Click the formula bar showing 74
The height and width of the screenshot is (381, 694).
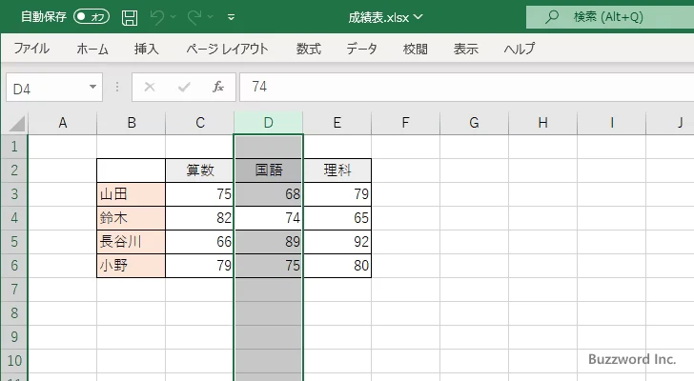point(458,87)
